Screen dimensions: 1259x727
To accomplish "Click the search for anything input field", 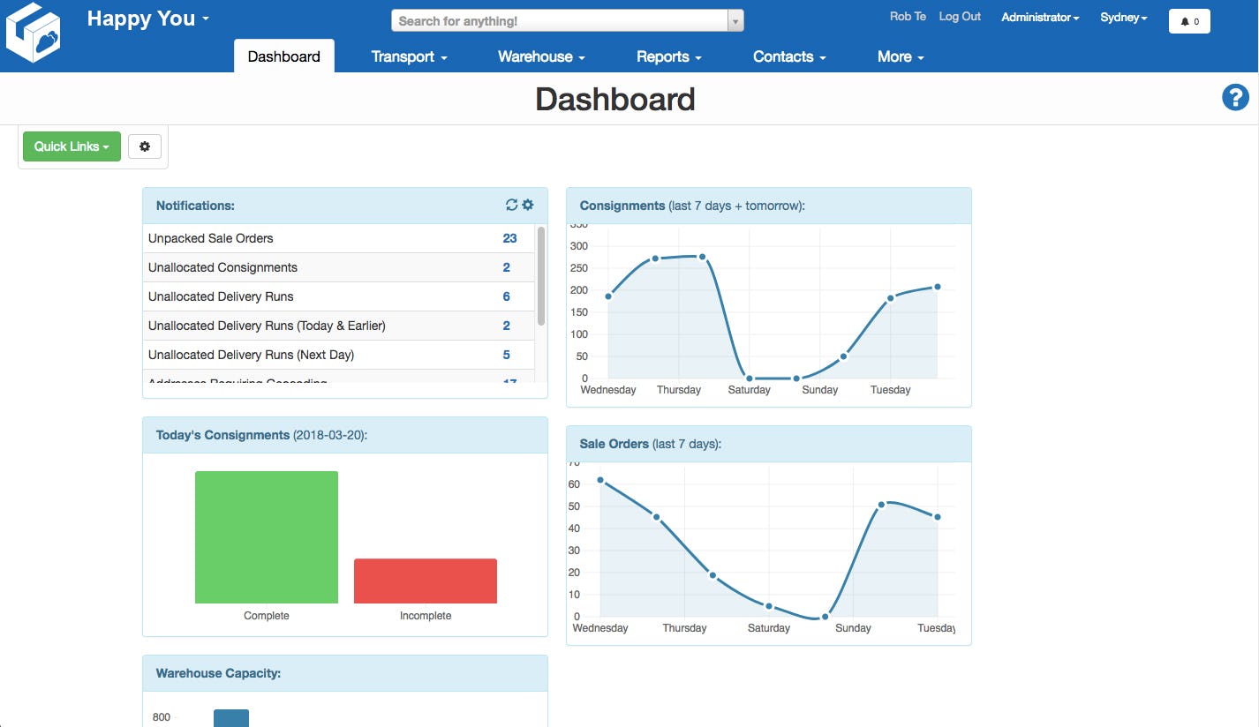I will click(x=556, y=19).
